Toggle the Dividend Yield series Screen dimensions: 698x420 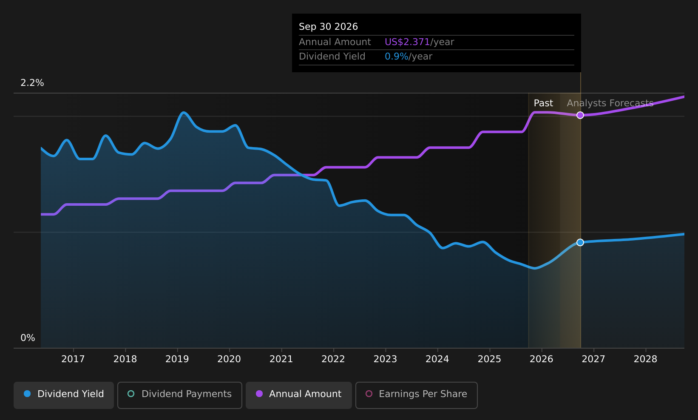tap(64, 395)
